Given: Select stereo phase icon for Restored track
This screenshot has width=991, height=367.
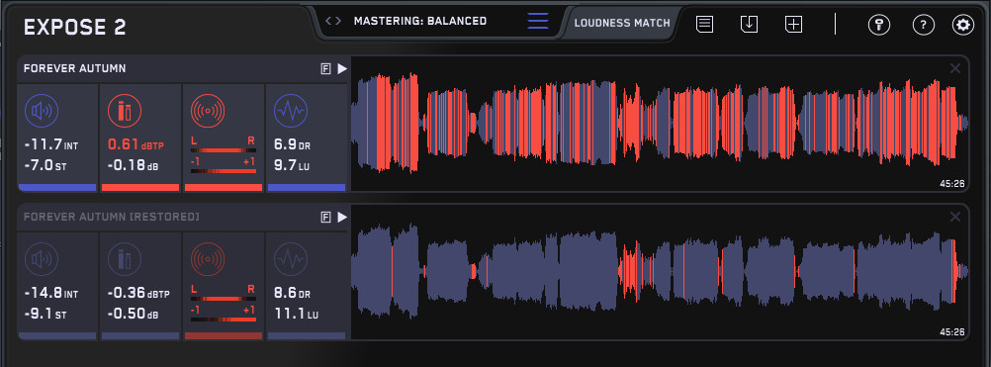Looking at the screenshot, I should click(208, 259).
